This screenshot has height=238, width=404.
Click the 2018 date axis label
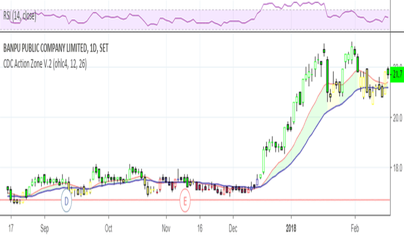point(291,228)
